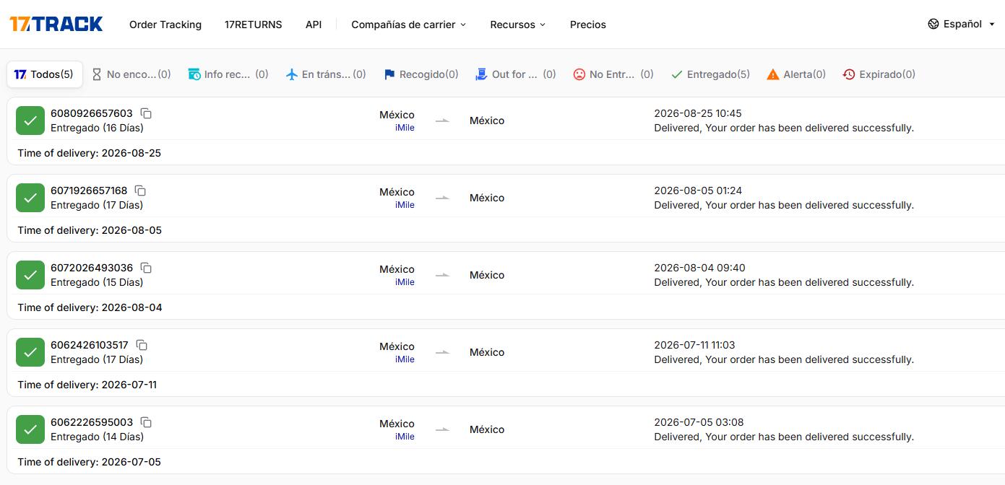Select tracking number 6071926657168 text
Screen dimensions: 1005x485
[x=89, y=191]
